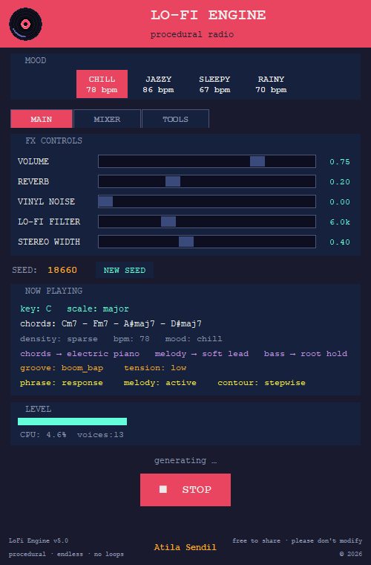The height and width of the screenshot is (565, 371).
Task: Click 'LoFi Engine v5.0' footer text
Action: pos(39,540)
